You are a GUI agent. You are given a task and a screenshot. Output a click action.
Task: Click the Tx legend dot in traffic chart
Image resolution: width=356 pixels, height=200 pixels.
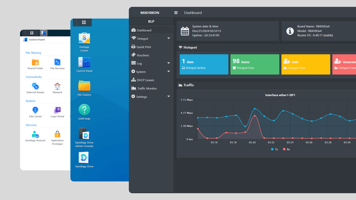[272, 149]
